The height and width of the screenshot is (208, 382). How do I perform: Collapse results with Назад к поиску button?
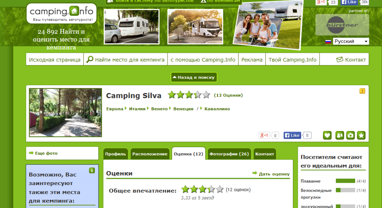pos(194,77)
